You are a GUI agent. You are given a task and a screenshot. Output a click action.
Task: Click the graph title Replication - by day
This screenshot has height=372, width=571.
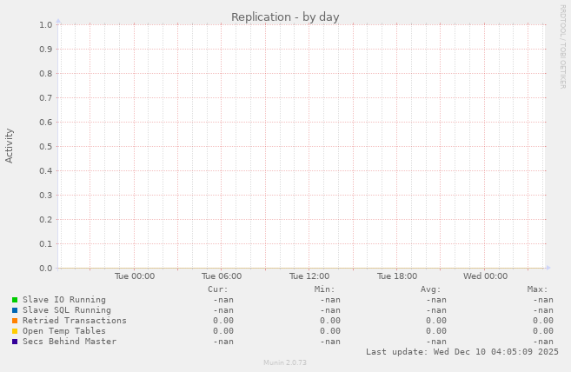tap(285, 17)
